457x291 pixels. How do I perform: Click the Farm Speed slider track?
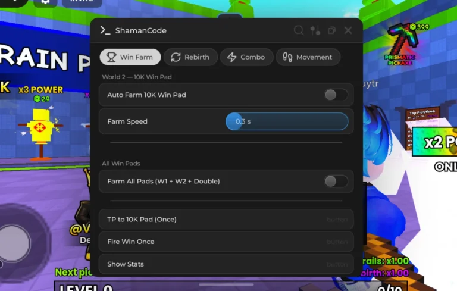coord(287,121)
